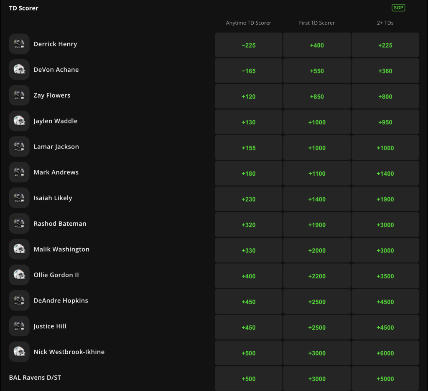Click the First TD Scorer column header

(x=317, y=23)
